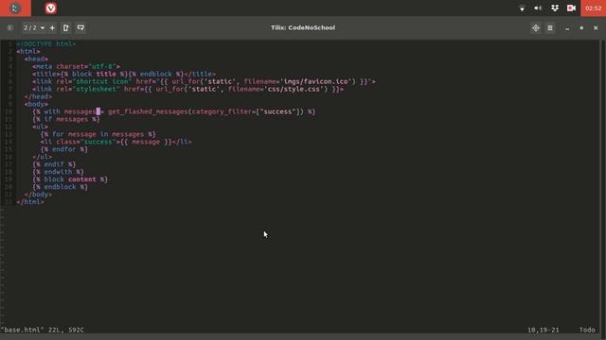The height and width of the screenshot is (340, 606).
Task: Click the clock showing 02:52
Action: [594, 8]
